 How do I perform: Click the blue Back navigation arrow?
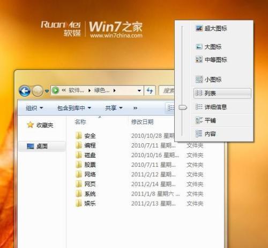(25, 91)
